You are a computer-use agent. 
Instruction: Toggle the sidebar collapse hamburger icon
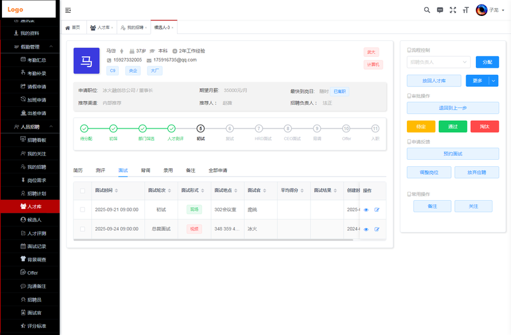(x=68, y=10)
